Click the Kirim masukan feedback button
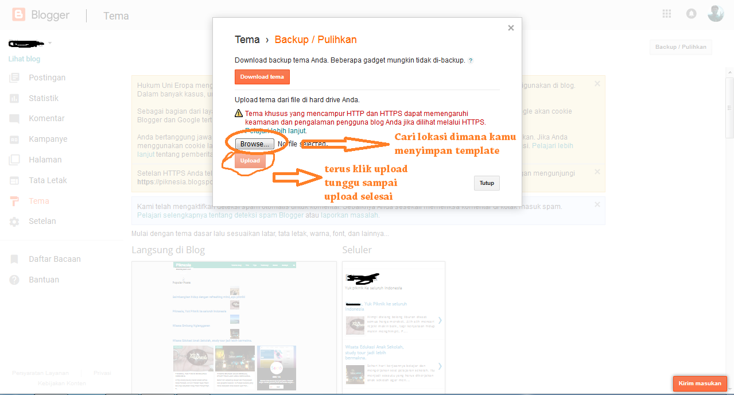This screenshot has height=395, width=734. 700,384
